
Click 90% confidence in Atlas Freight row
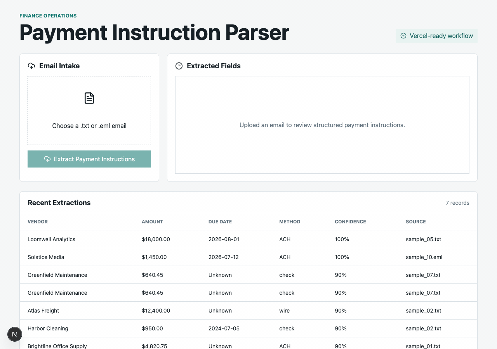pyautogui.click(x=341, y=311)
